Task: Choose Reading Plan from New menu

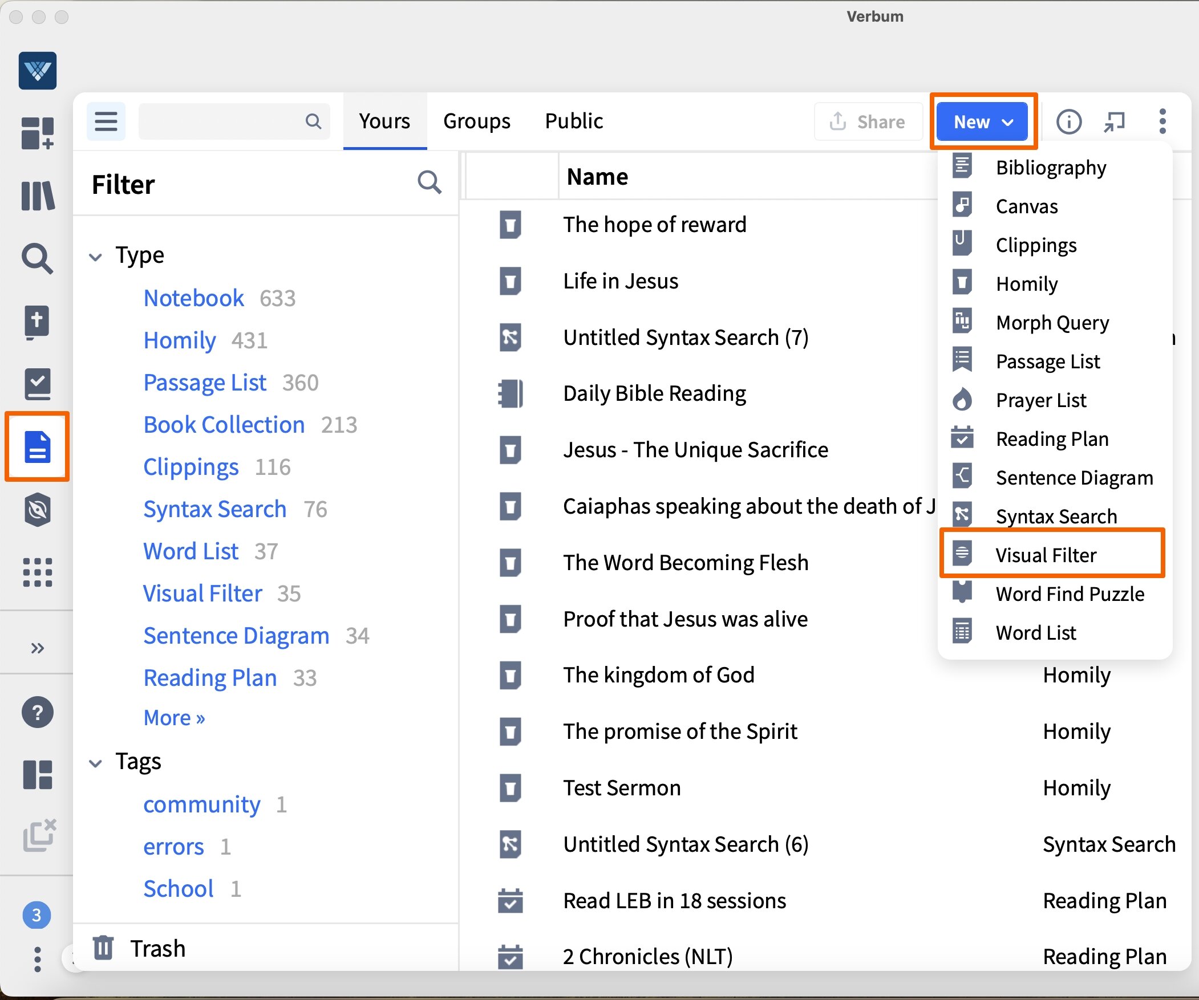Action: (1054, 439)
